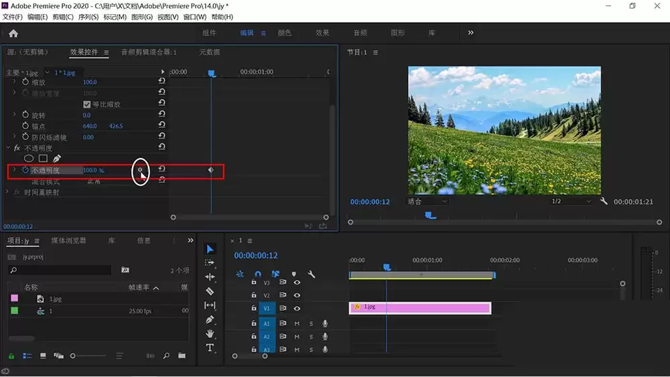Select the Pen tool in toolbox

210,319
